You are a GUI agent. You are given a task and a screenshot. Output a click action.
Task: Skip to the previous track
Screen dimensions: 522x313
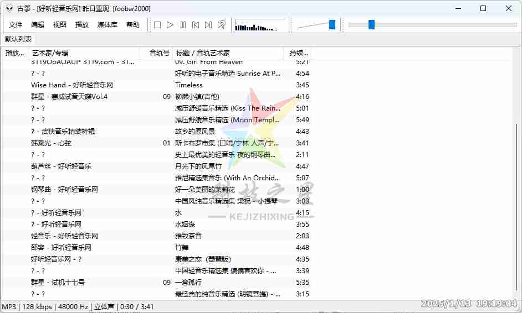[196, 25]
